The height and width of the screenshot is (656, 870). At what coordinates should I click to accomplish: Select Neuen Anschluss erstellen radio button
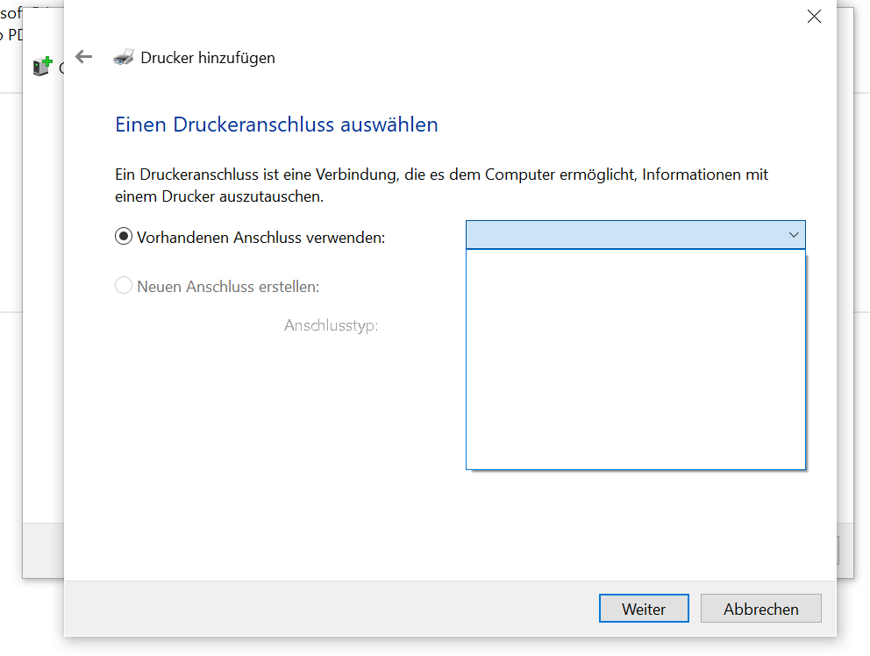[x=123, y=286]
